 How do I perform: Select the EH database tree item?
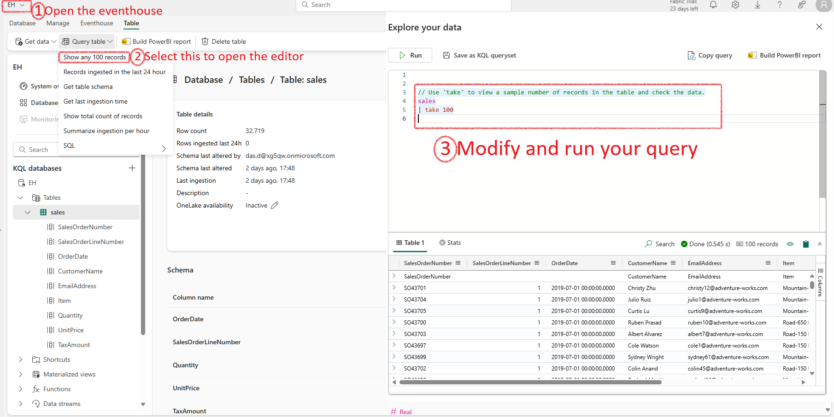click(x=32, y=183)
